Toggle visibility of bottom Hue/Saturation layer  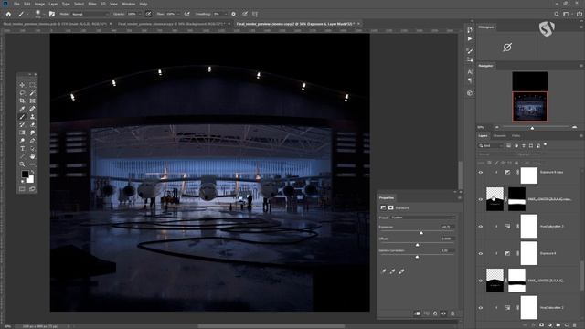(481, 308)
